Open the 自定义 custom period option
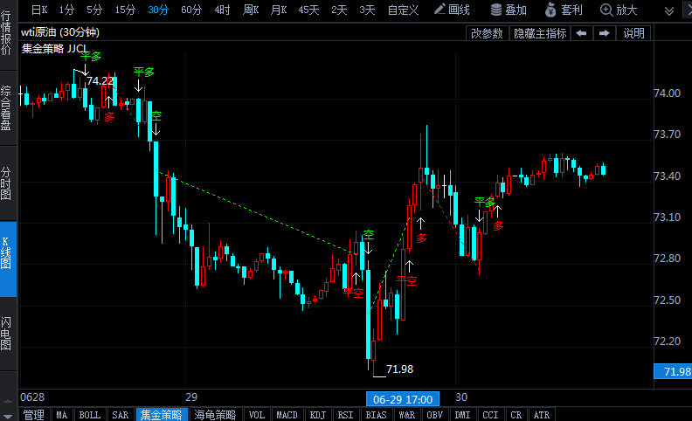This screenshot has height=421, width=692. click(403, 10)
